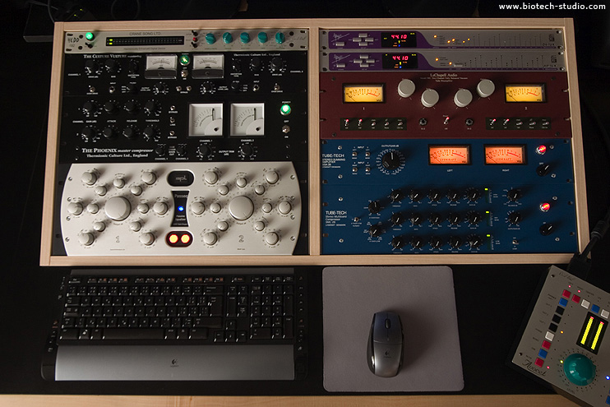Viewport: 610px width, 407px height.
Task: Tap the blue LED on SPL Passeq
Action: click(181, 209)
